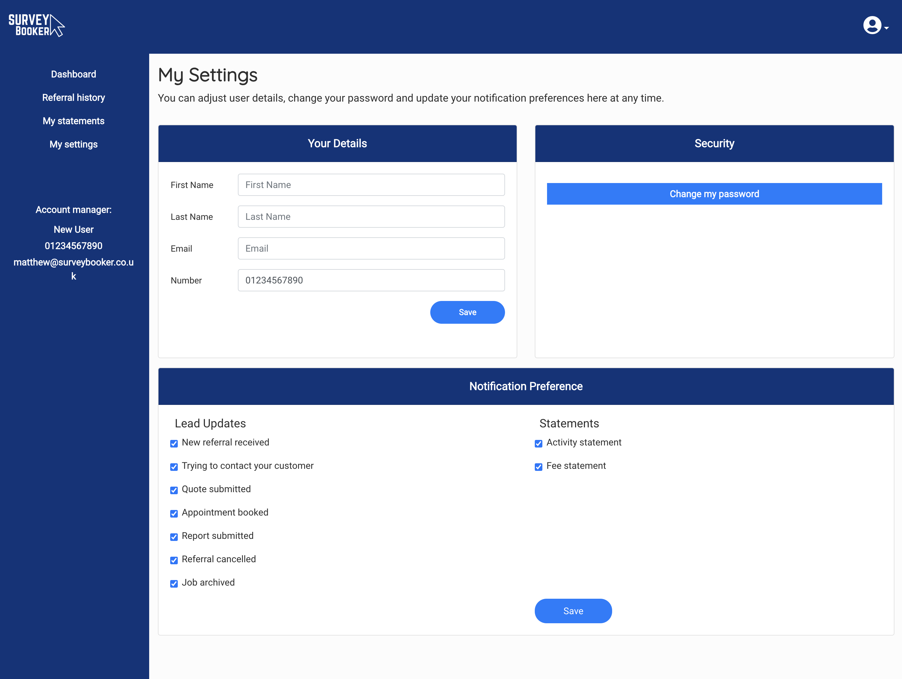Save notification preferences
The image size is (902, 679).
tap(573, 611)
